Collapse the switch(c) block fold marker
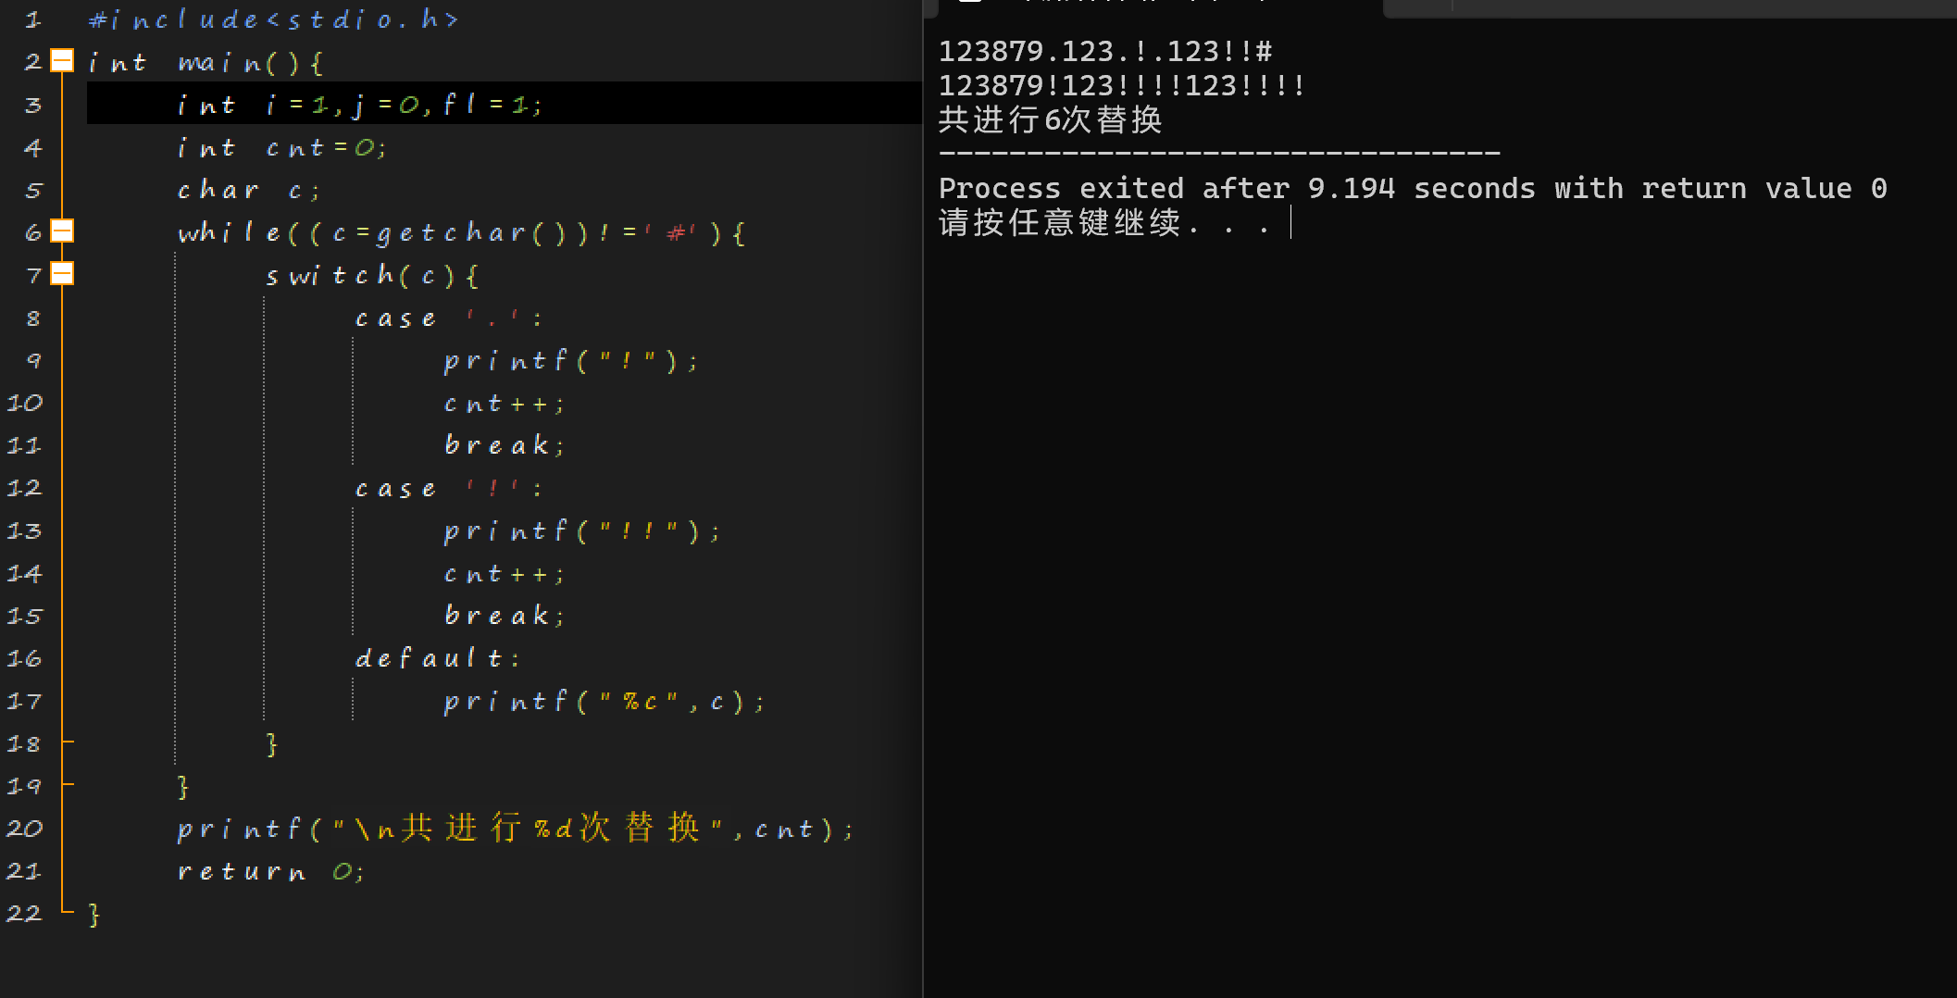 tap(62, 274)
